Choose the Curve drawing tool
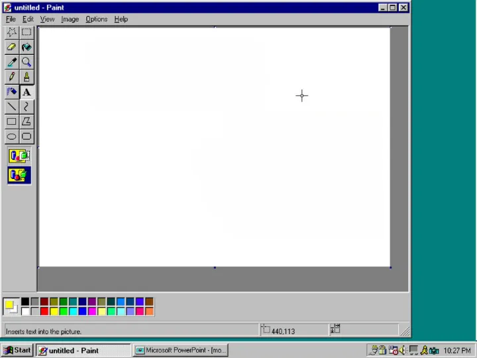Screen dimensions: 477x358 tap(26, 107)
